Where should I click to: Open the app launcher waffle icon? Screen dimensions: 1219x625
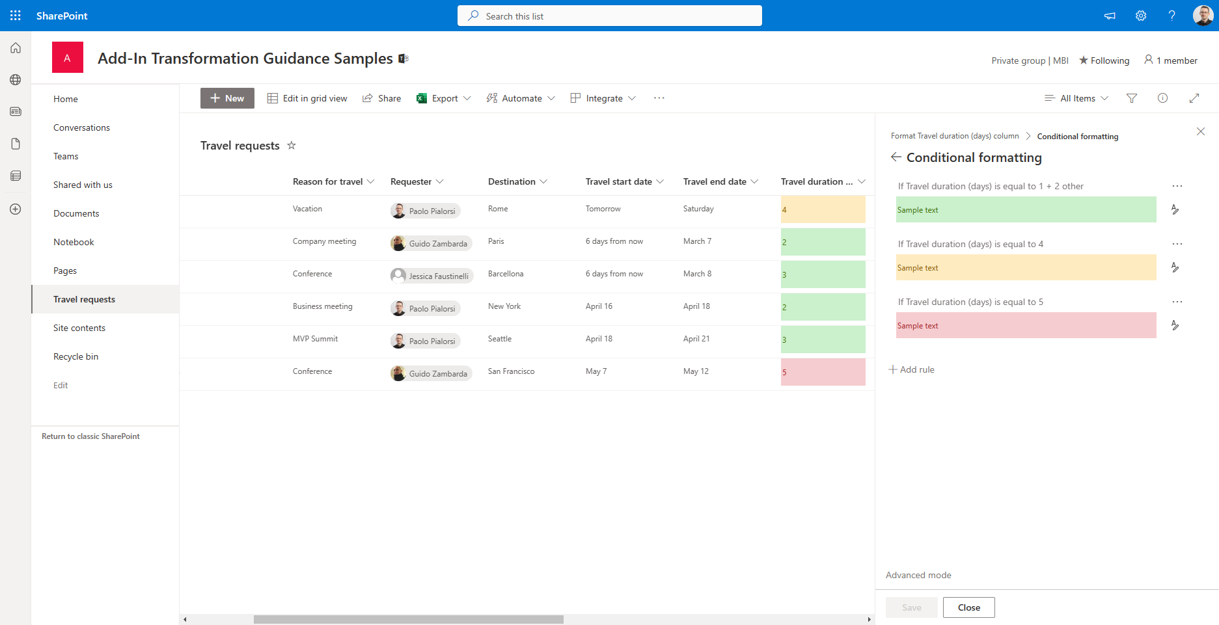16,16
